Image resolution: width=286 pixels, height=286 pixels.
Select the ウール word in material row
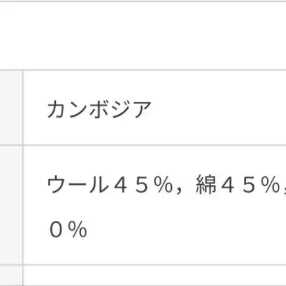(78, 184)
